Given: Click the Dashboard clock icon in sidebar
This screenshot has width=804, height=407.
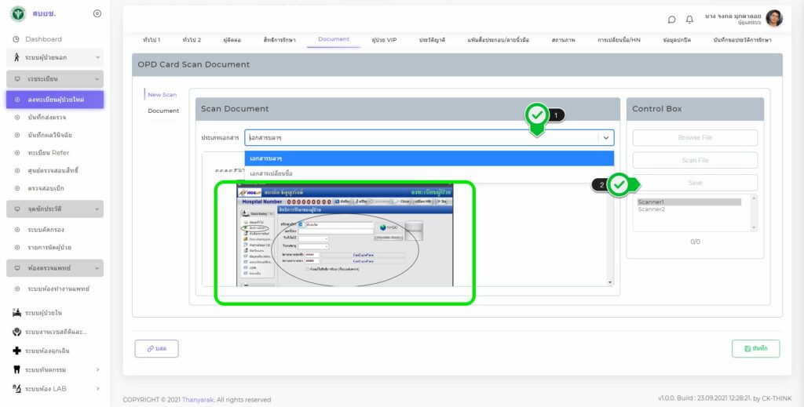Looking at the screenshot, I should click(16, 39).
